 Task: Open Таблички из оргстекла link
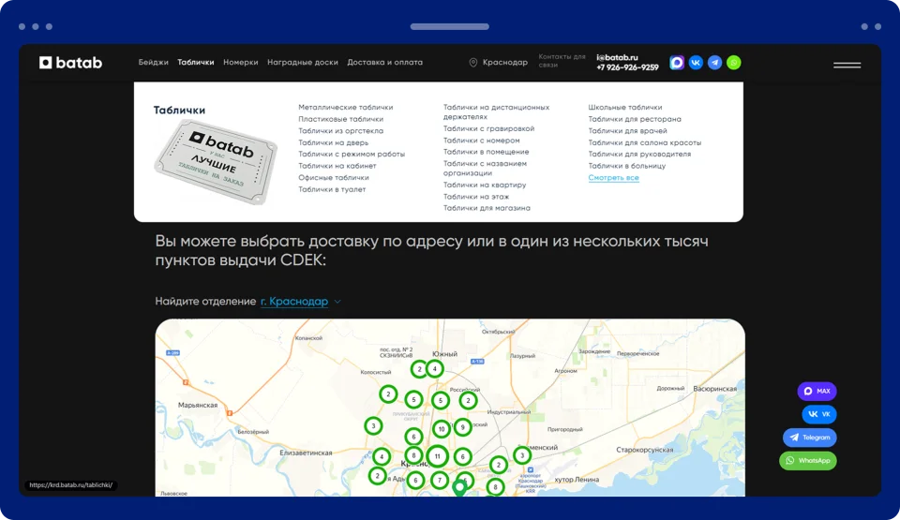pos(340,131)
